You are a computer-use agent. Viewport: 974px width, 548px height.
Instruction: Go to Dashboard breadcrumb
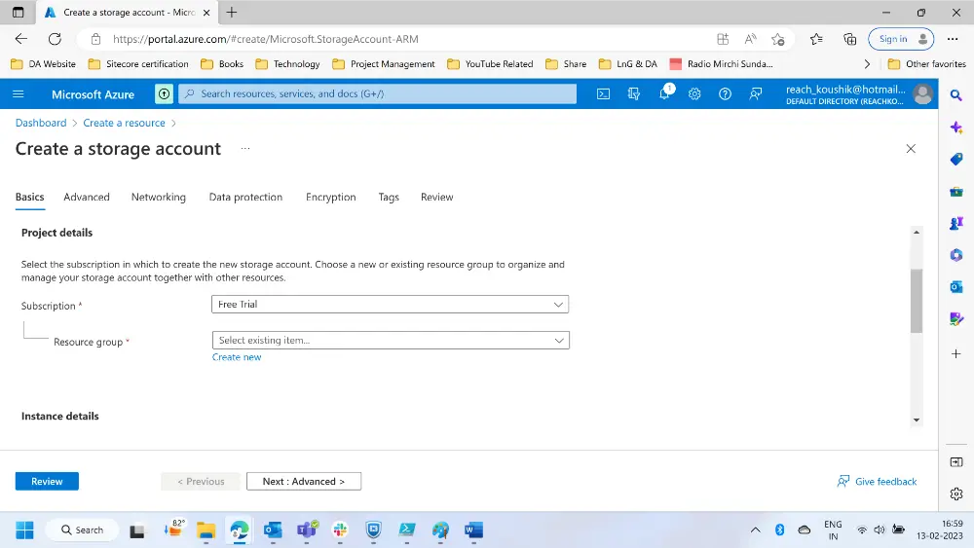point(41,123)
